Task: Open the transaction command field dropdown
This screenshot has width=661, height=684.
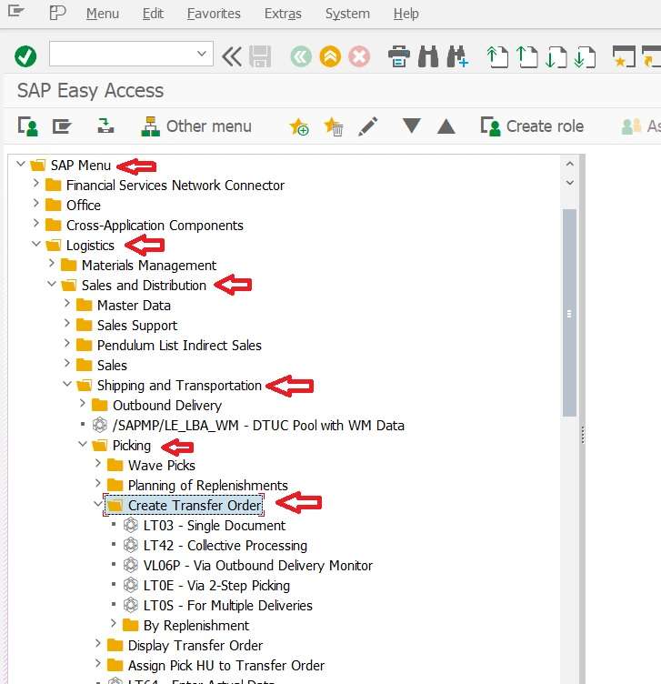Action: click(x=202, y=54)
